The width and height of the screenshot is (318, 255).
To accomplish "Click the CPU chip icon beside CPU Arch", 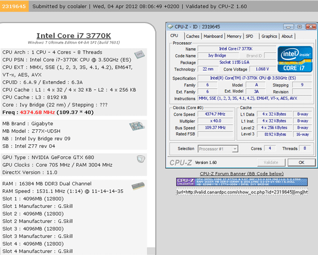I will tap(139, 54).
